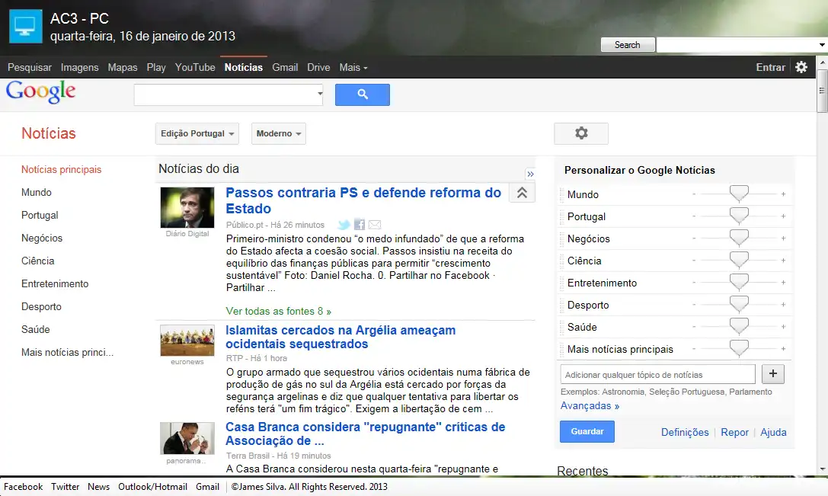This screenshot has height=496, width=828.
Task: Click the plus sign on Portugal slider row
Action: point(783,216)
